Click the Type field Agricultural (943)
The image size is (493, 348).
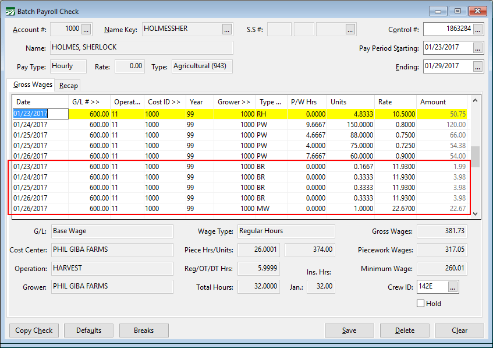(202, 66)
